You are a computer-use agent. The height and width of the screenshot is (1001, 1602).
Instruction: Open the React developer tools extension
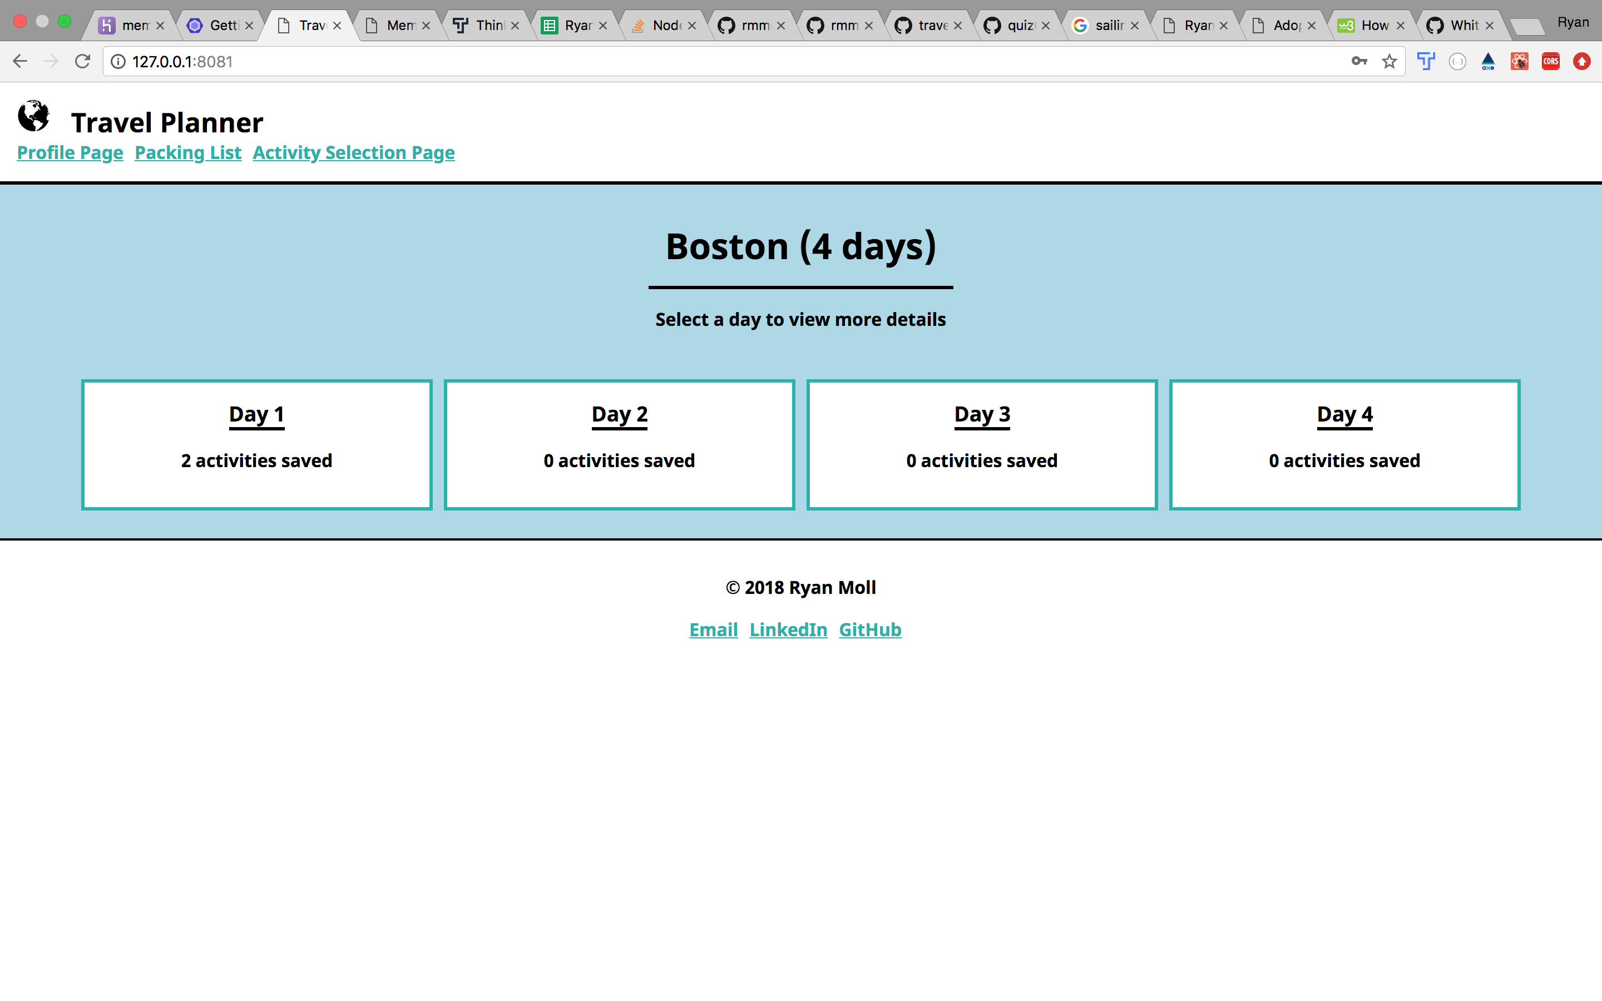1519,62
